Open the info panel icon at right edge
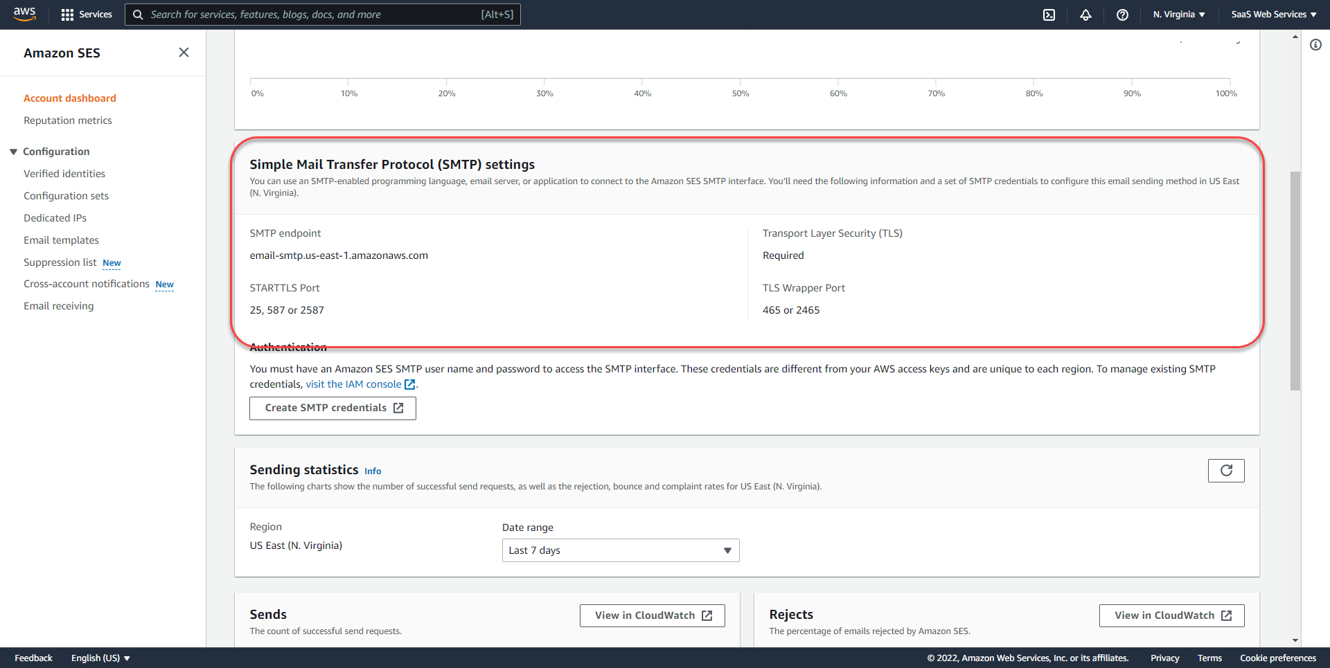 point(1315,45)
